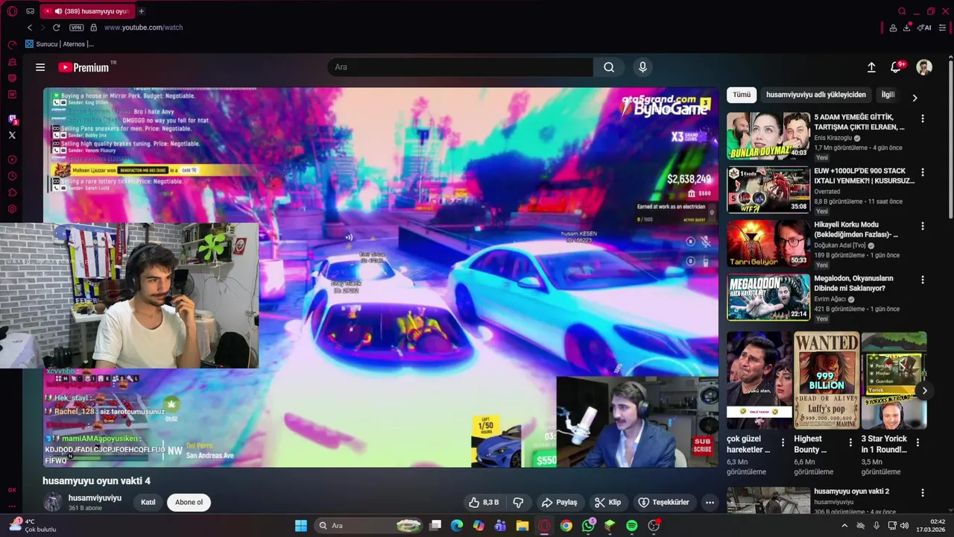Open Opera sidebar history clock icon
Image resolution: width=954 pixels, height=537 pixels.
(12, 176)
